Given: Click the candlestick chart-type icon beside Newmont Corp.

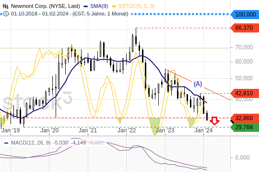Looking at the screenshot, I should pyautogui.click(x=5, y=6).
